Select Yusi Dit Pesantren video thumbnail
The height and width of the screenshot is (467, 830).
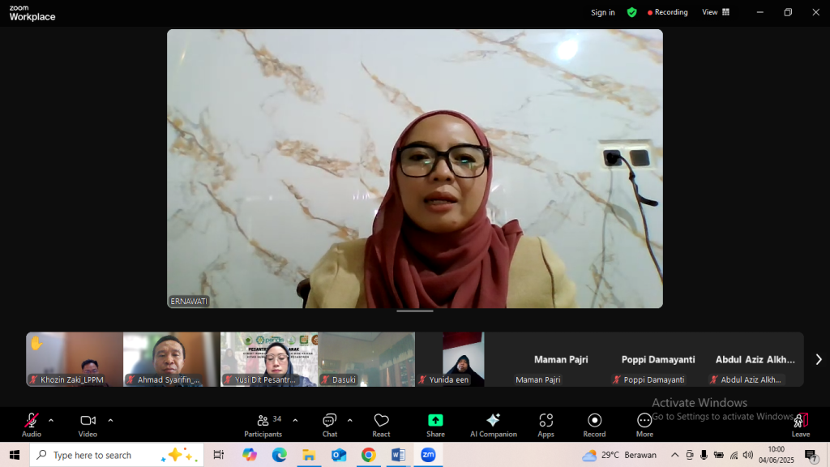click(269, 359)
